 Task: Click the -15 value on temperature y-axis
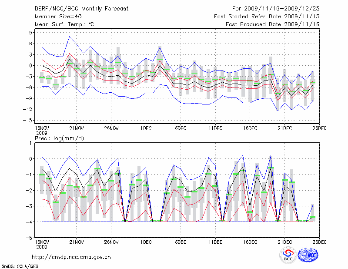coord(29,120)
